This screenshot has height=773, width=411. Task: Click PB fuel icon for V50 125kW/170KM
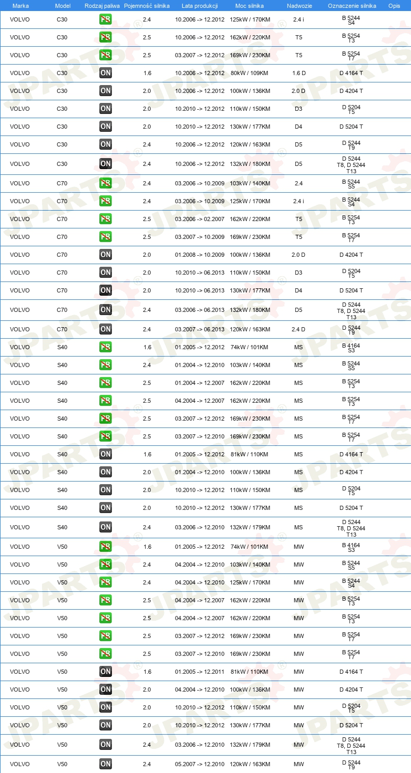[106, 582]
